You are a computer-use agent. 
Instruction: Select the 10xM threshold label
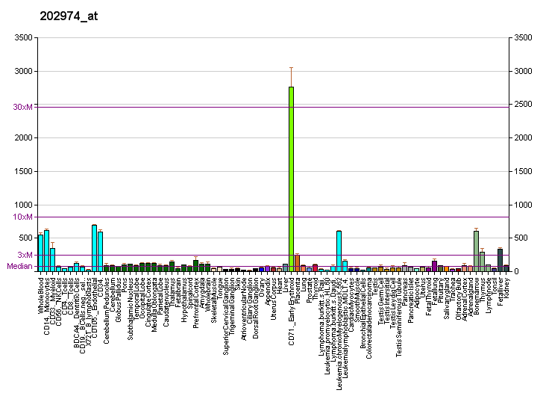[x=23, y=217]
